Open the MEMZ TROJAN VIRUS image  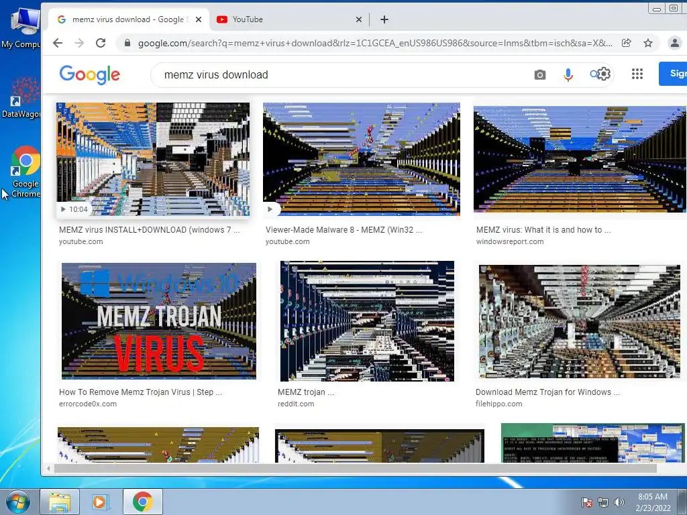click(x=159, y=321)
